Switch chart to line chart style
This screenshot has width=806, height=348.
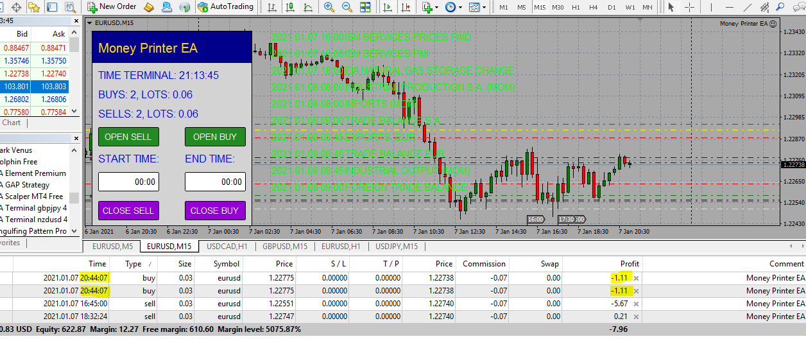click(309, 7)
